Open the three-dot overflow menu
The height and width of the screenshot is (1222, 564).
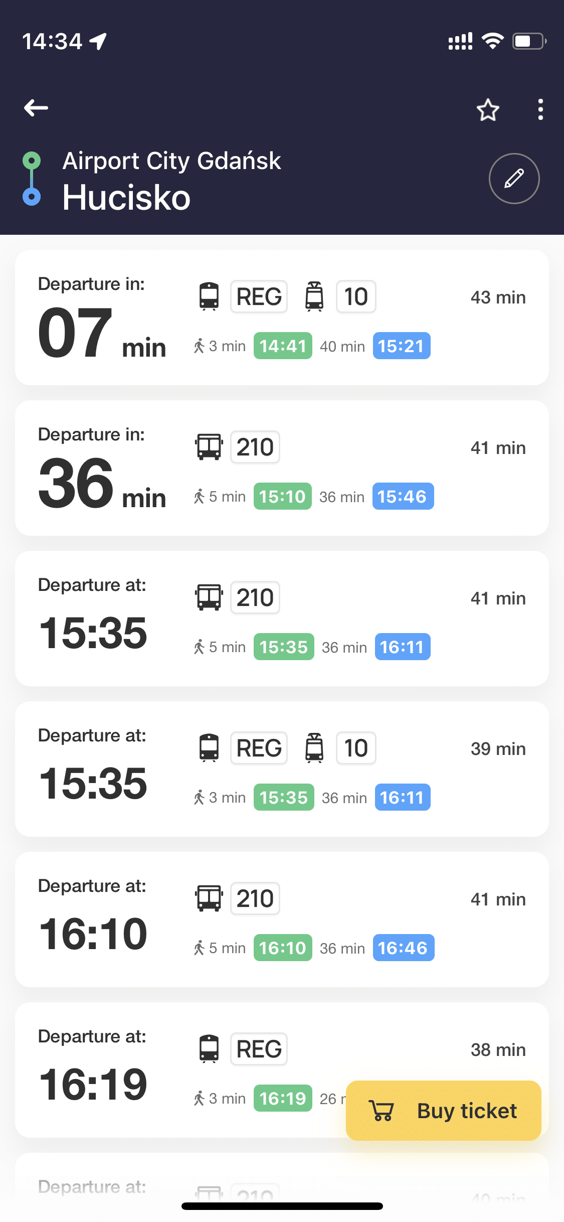[x=540, y=109]
